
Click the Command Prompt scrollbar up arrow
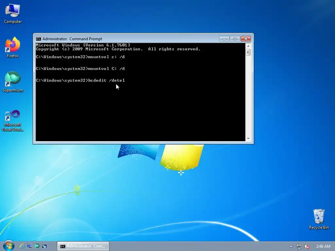248,46
